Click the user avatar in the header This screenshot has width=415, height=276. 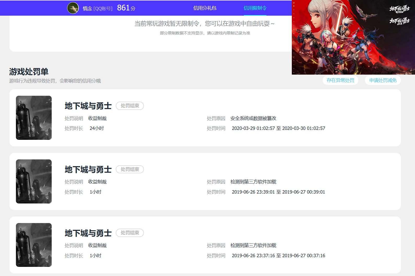[x=73, y=8]
